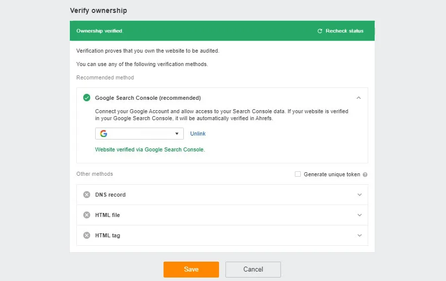The width and height of the screenshot is (446, 281).
Task: Click the Website verified via Google Search Console text
Action: (150, 149)
